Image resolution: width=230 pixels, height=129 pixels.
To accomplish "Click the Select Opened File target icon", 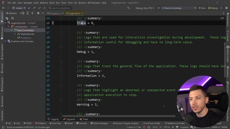I will click(23, 13).
